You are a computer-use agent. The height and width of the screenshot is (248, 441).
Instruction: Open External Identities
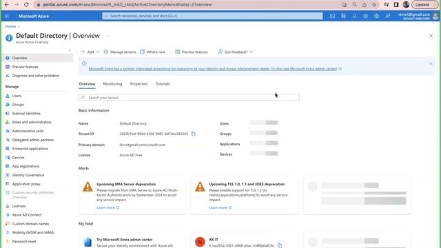click(x=26, y=113)
